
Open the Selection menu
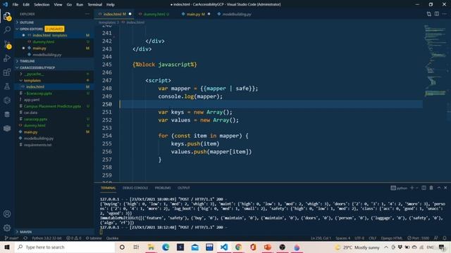(42, 5)
